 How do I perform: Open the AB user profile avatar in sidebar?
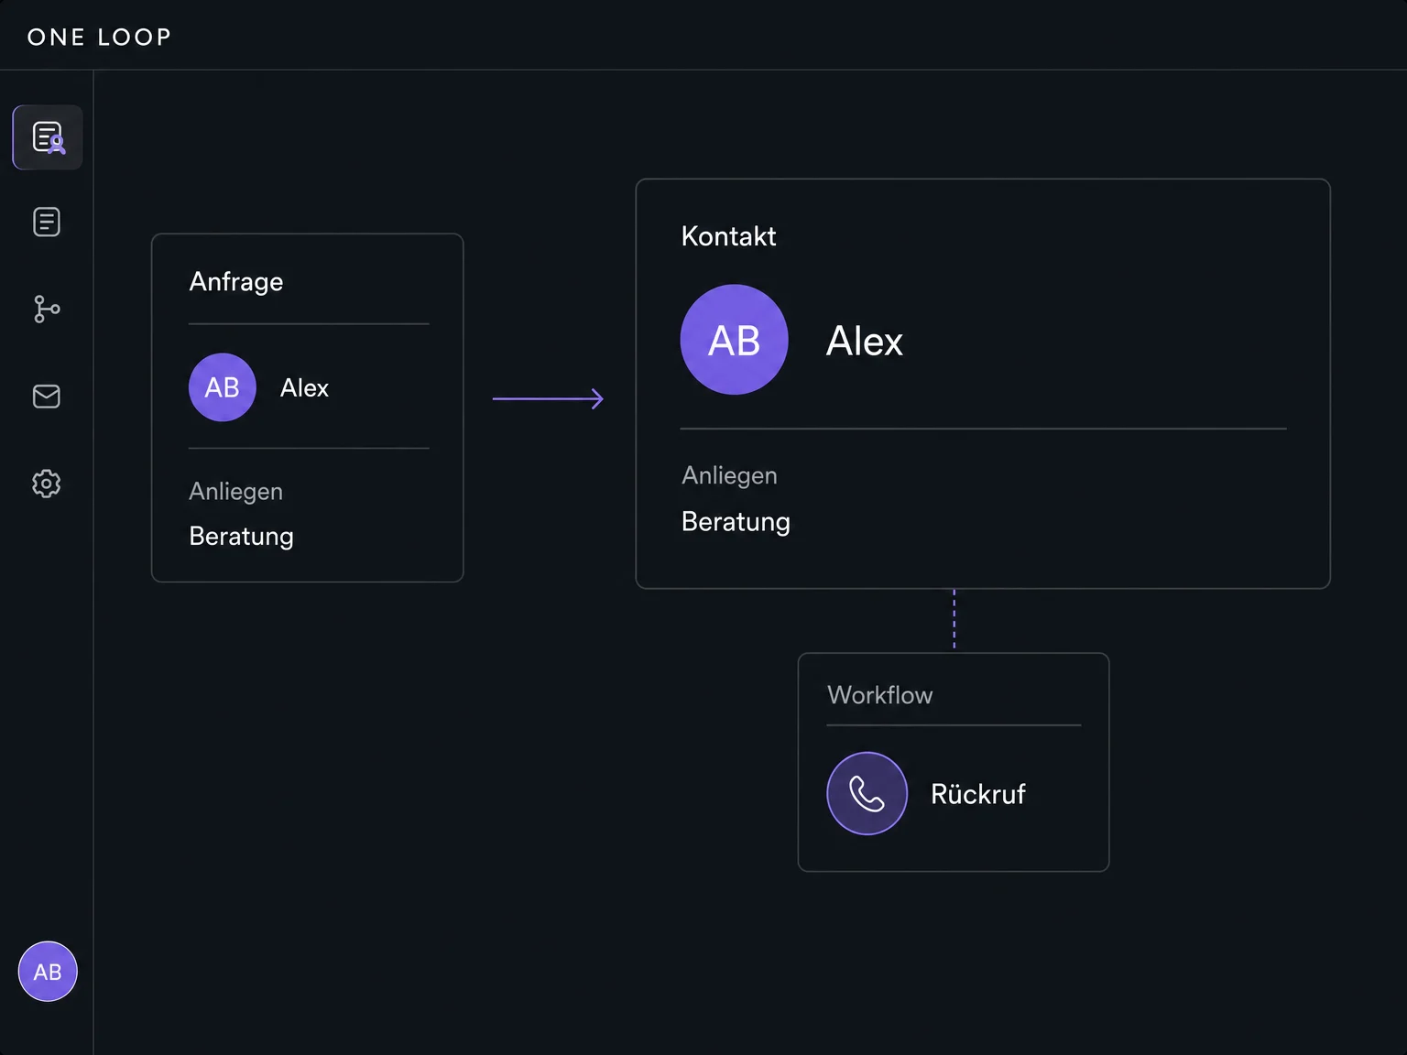pyautogui.click(x=48, y=972)
